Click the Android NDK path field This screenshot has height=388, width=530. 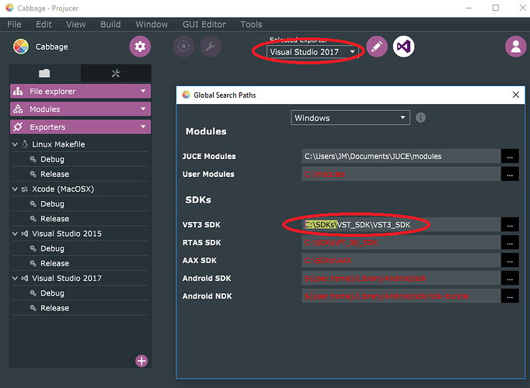click(x=401, y=296)
